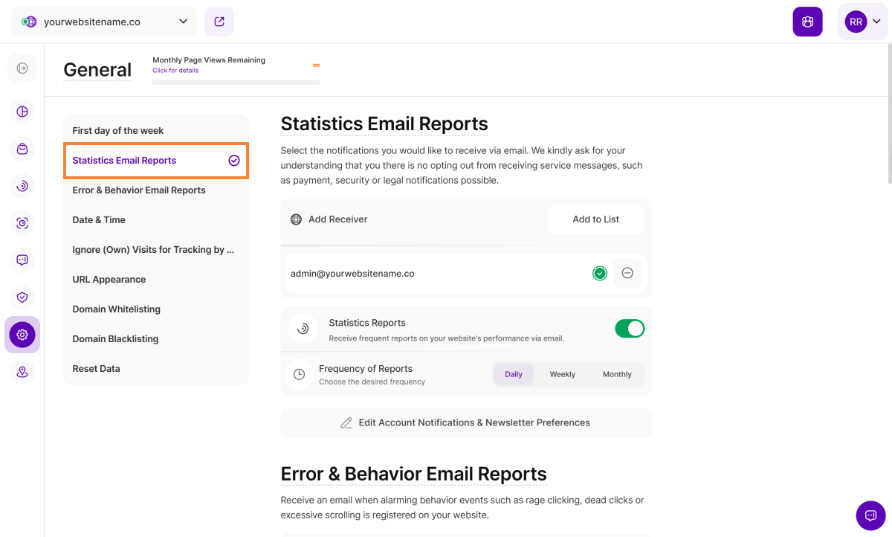Select Monthly report frequency
Viewport: 892px width, 537px height.
[x=617, y=374]
